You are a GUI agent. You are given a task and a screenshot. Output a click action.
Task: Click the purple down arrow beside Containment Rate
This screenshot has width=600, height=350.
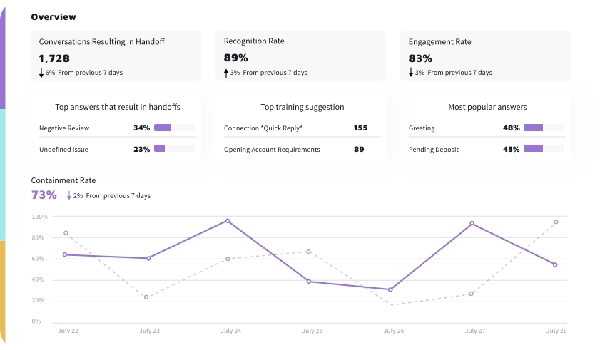tap(69, 195)
